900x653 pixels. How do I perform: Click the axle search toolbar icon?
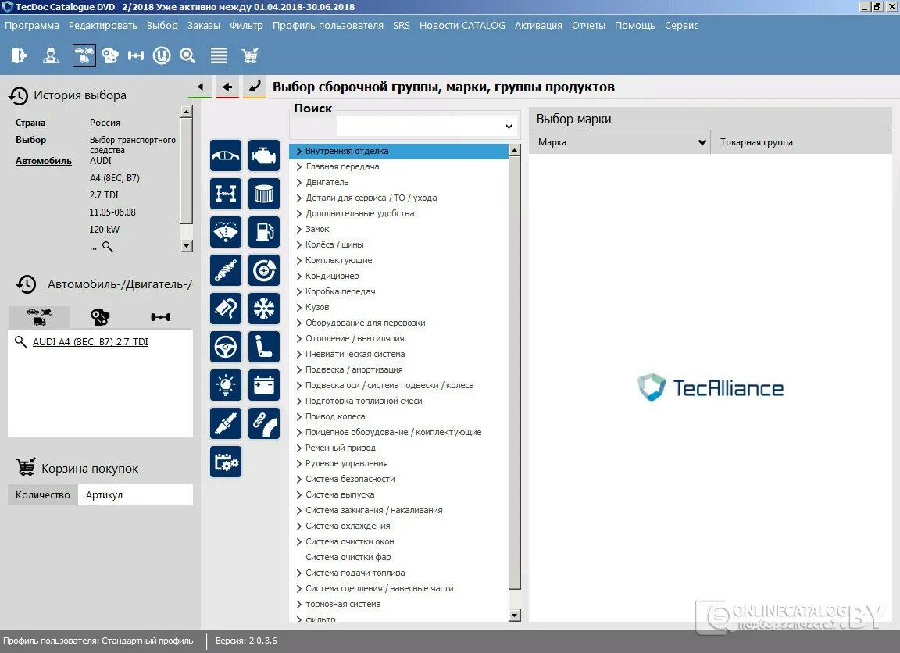pos(136,55)
